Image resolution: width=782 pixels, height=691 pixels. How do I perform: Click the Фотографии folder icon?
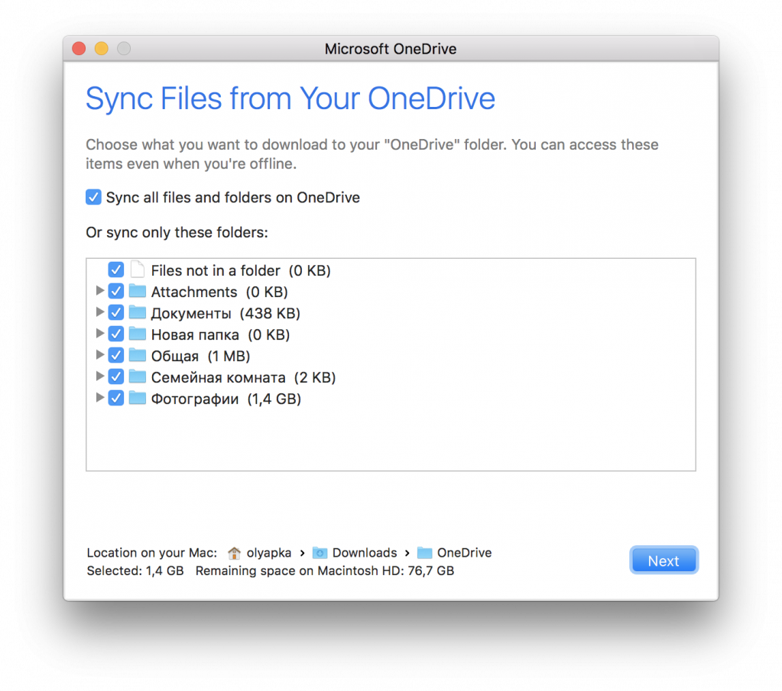click(x=138, y=399)
